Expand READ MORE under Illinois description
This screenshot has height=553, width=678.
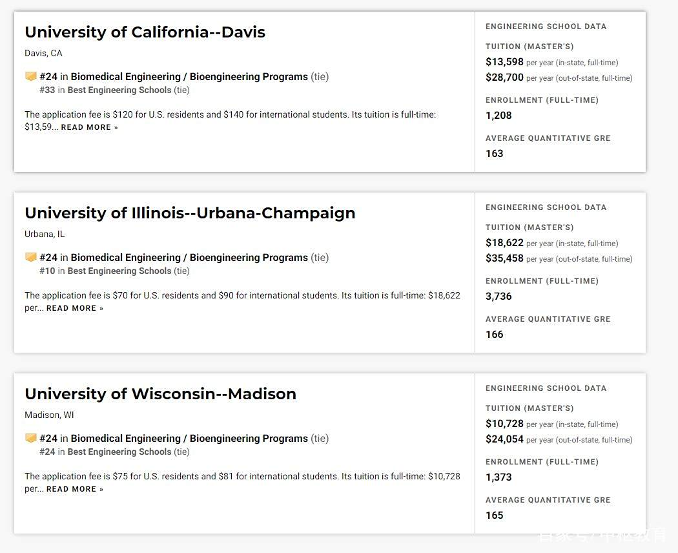click(75, 308)
